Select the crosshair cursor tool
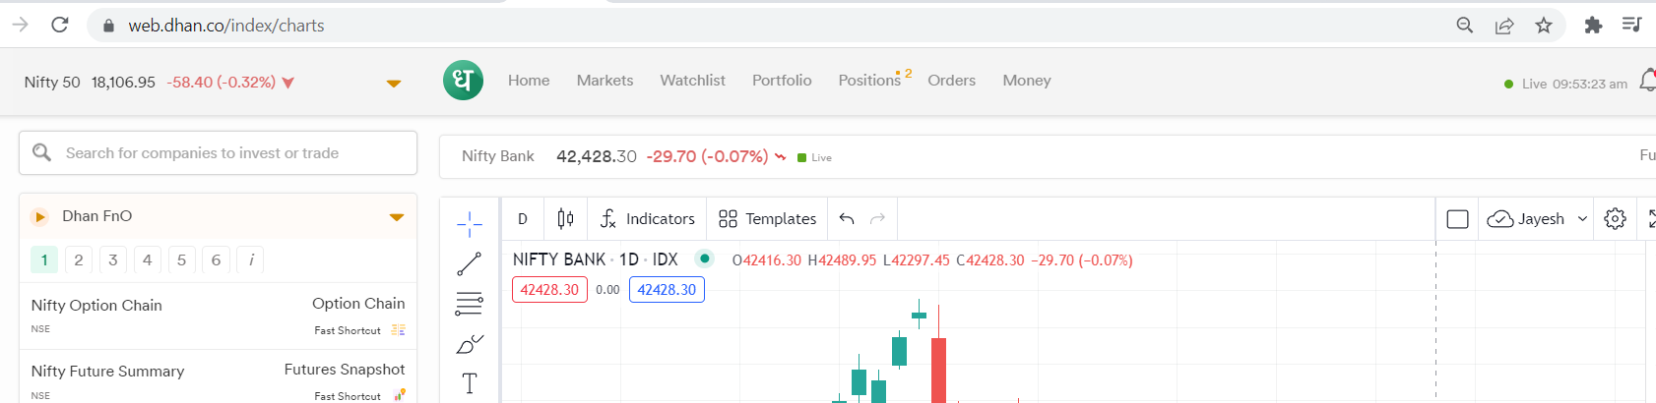This screenshot has width=1656, height=403. (470, 224)
